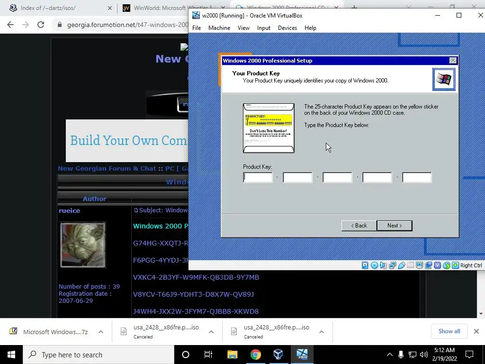Click the lock icon in address bar

click(60, 25)
